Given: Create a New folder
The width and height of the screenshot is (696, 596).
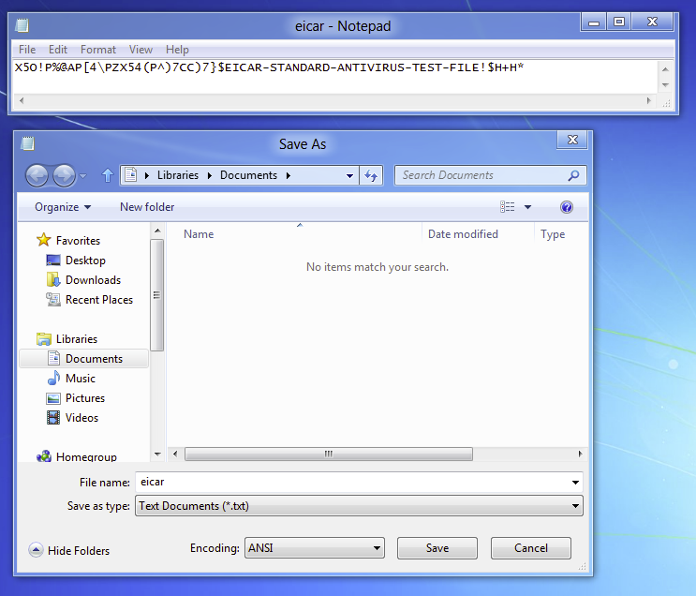Looking at the screenshot, I should [147, 207].
